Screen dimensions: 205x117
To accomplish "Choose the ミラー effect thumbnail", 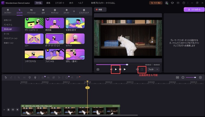I will tap(34, 39).
